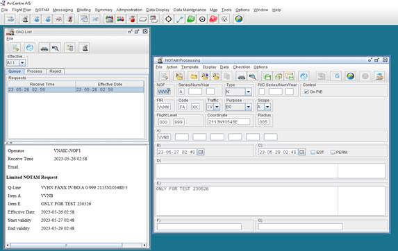Screen dimensions: 398x251
Task: Expand the Effective dropdown in OAQ List
Action: pos(22,62)
